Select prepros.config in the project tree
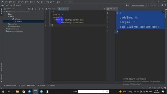This screenshot has width=167, height=94. pos(15,26)
